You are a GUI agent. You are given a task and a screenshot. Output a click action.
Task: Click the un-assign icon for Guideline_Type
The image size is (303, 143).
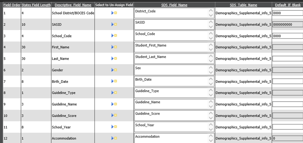[114, 93]
